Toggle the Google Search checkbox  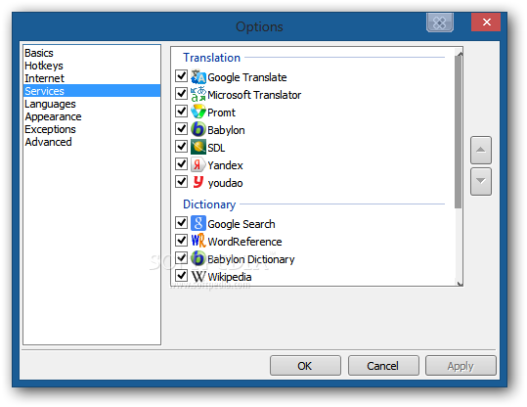pos(182,222)
